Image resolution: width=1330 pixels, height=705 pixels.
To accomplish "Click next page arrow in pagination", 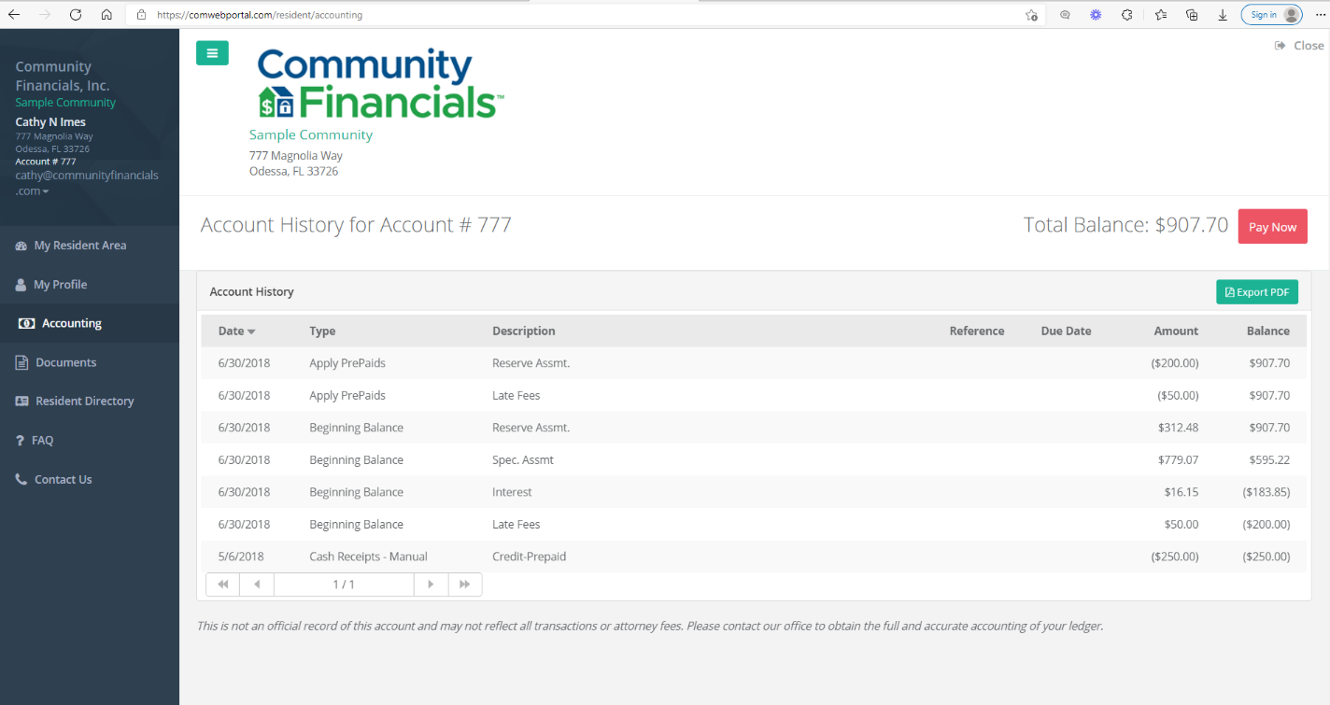I will pos(431,585).
